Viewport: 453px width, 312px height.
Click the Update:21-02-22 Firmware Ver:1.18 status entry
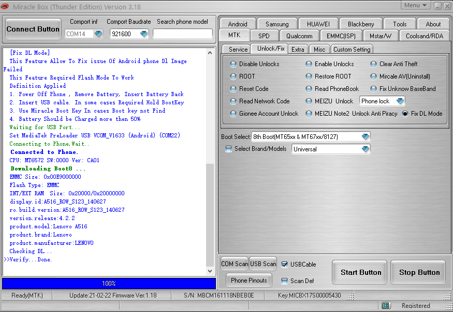click(x=113, y=295)
